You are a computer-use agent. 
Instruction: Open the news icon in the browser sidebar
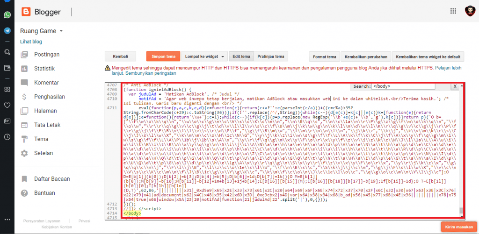pyautogui.click(x=7, y=121)
